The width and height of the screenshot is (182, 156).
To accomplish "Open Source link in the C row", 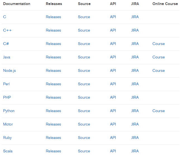I will pyautogui.click(x=84, y=17).
